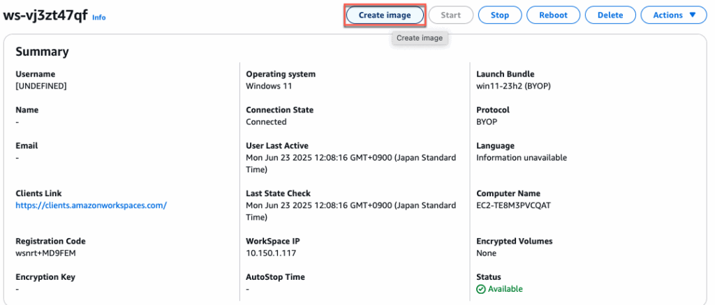The height and width of the screenshot is (305, 715).
Task: Open the clients.amazonworkspaces.com link
Action: point(91,205)
